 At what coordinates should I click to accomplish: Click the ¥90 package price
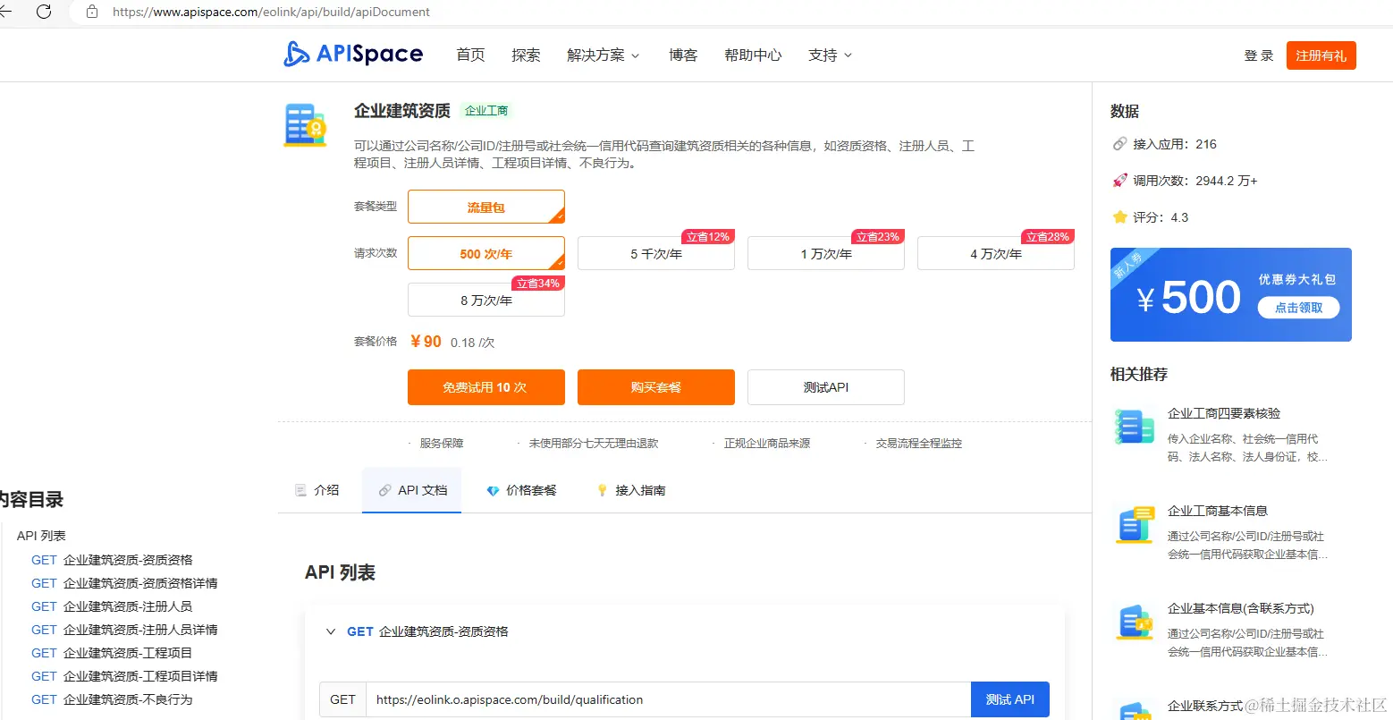tap(426, 342)
